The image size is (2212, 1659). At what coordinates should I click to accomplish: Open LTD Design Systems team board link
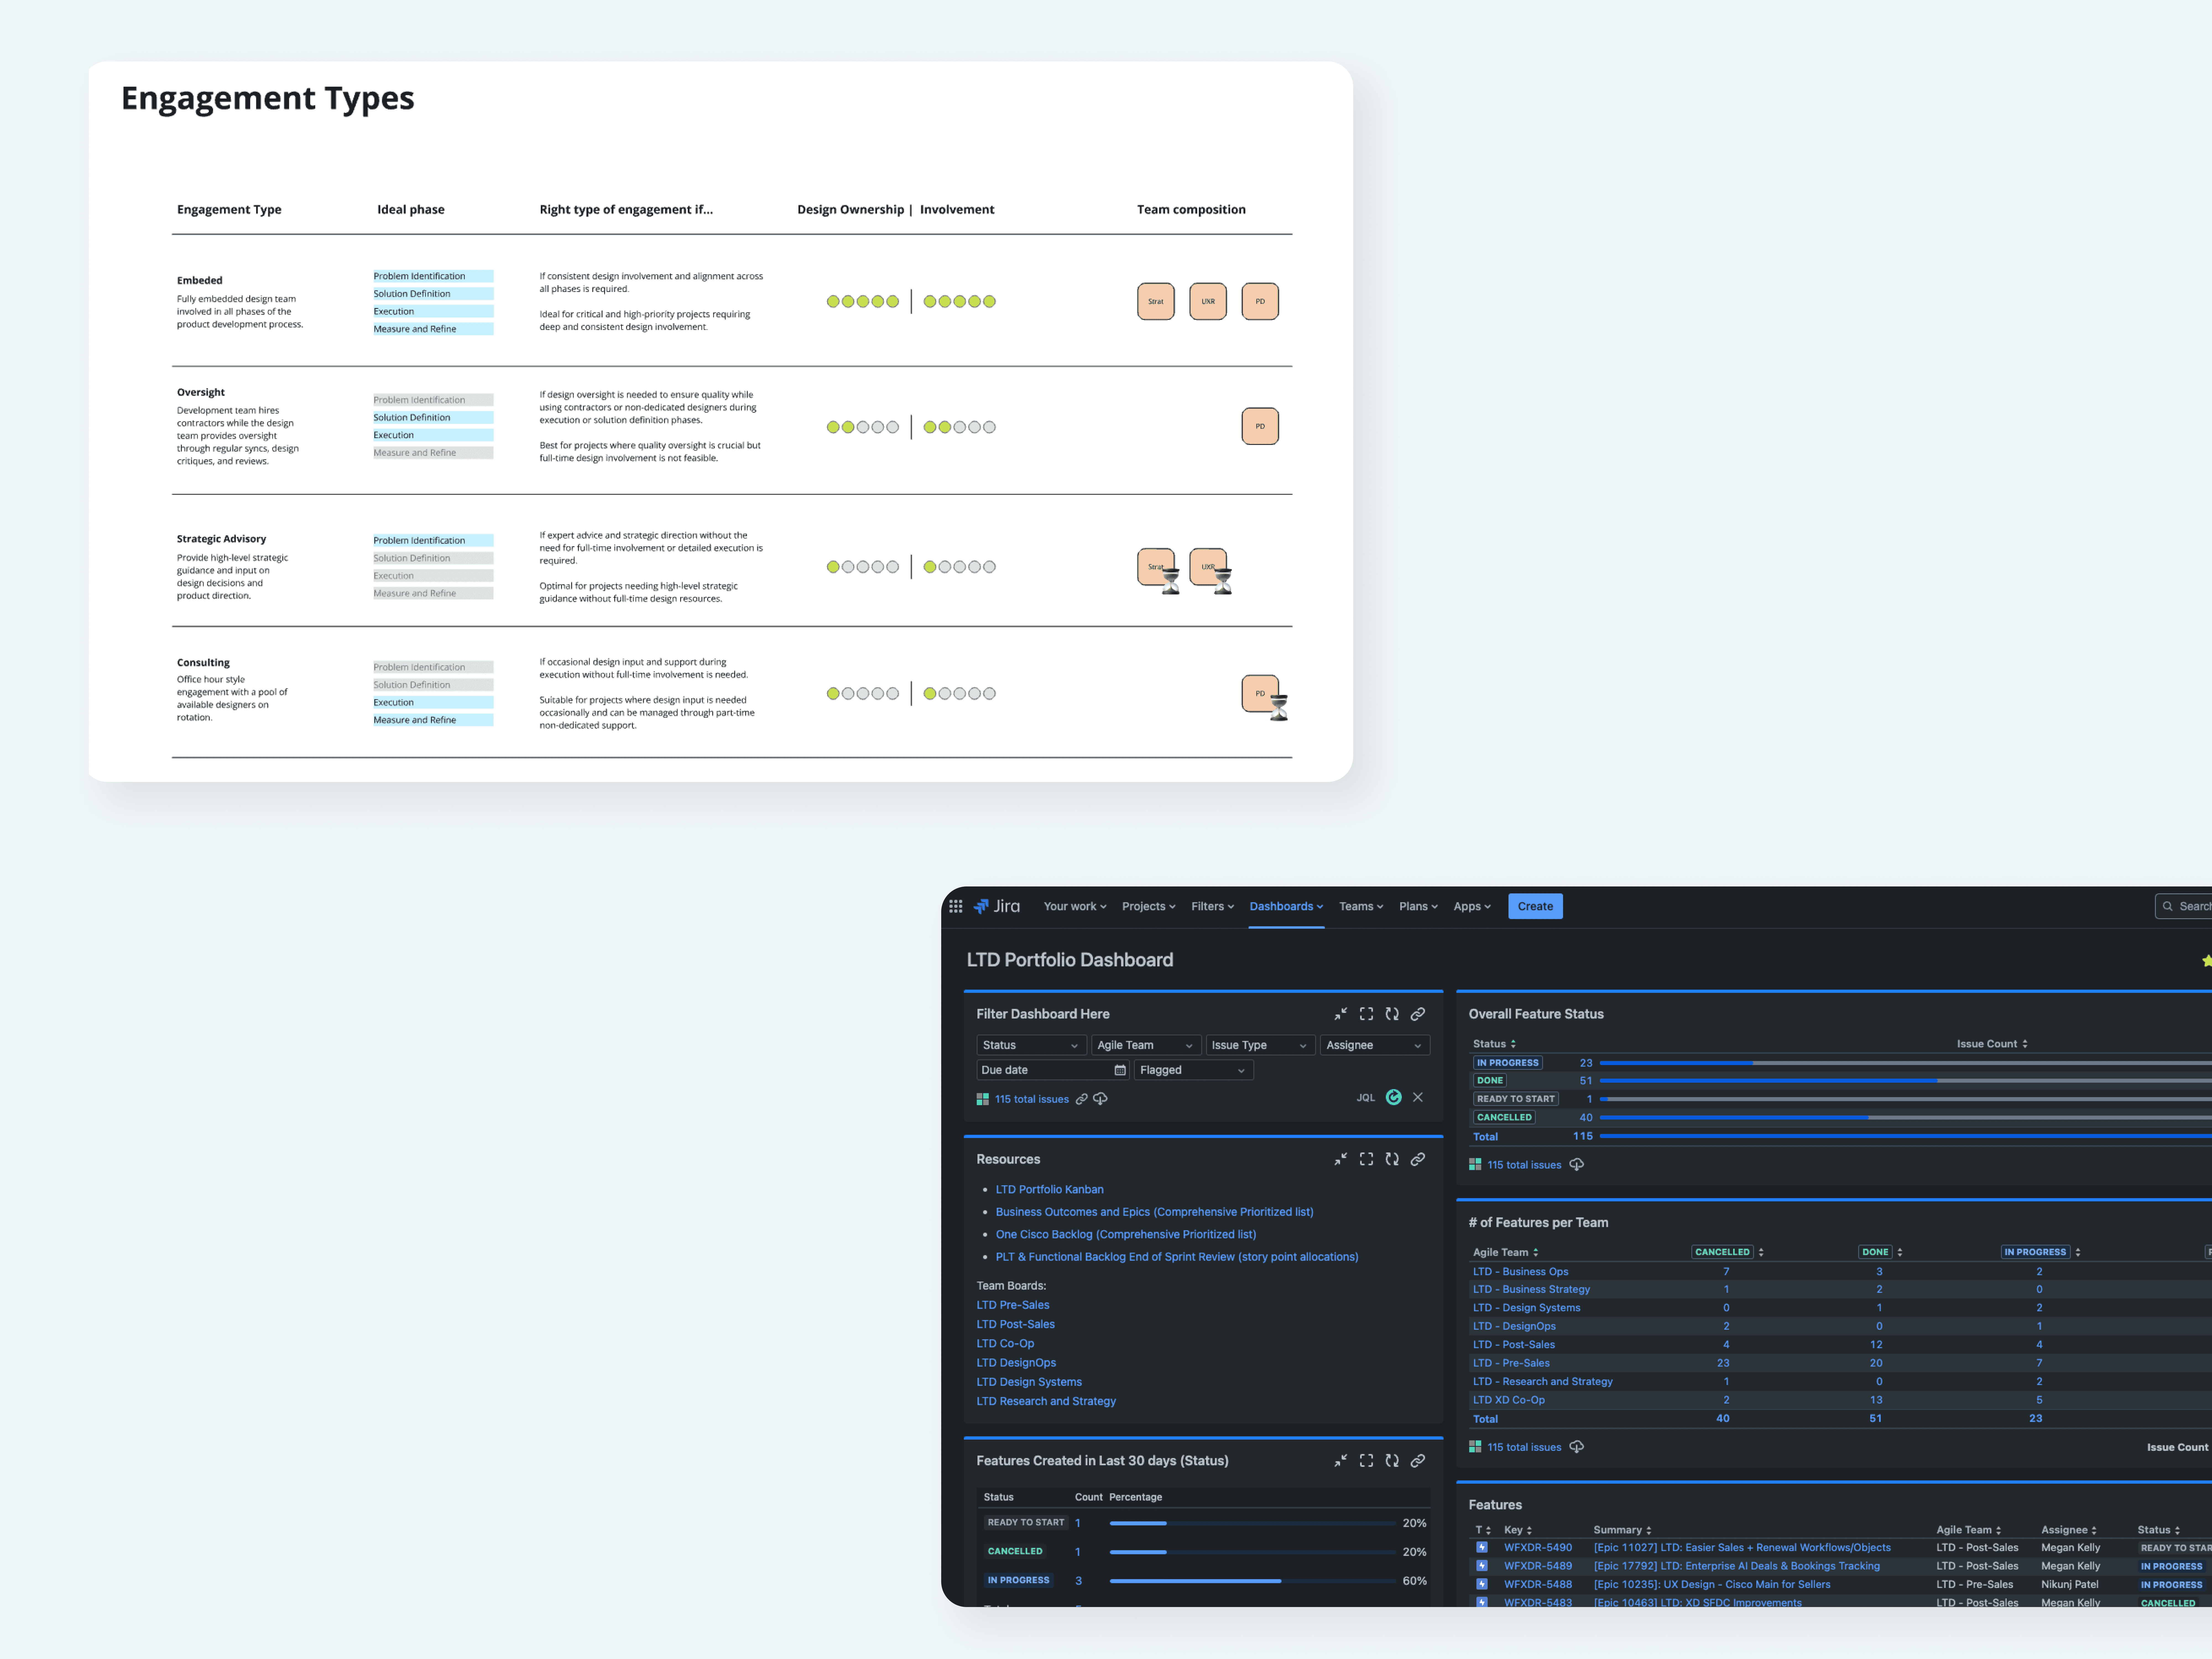tap(1029, 1382)
